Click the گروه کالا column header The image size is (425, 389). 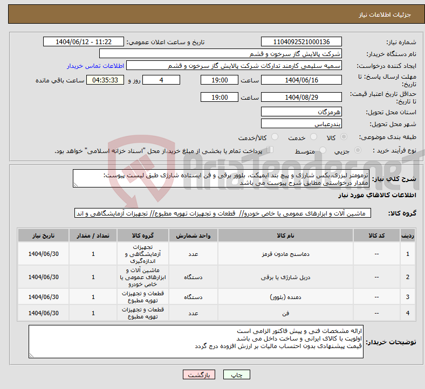(x=142, y=235)
